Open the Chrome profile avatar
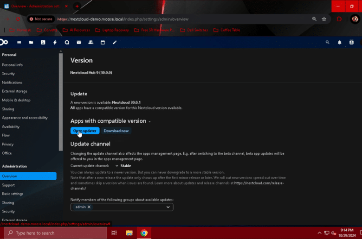 point(355,19)
